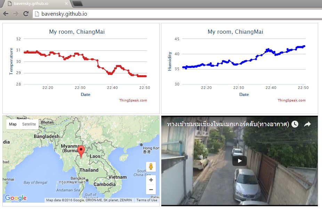Open the Thai video title link
The width and height of the screenshot is (322, 211).
pyautogui.click(x=228, y=124)
